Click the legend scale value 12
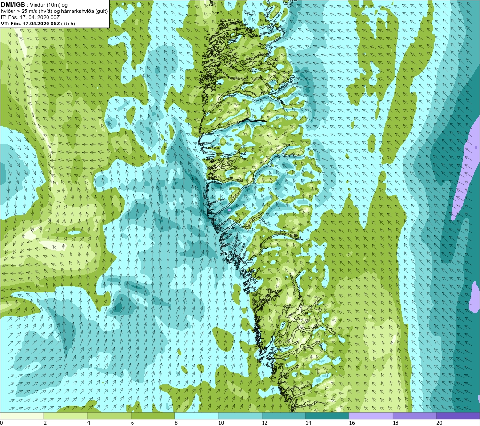Image resolution: width=480 pixels, height=426 pixels. tap(264, 423)
